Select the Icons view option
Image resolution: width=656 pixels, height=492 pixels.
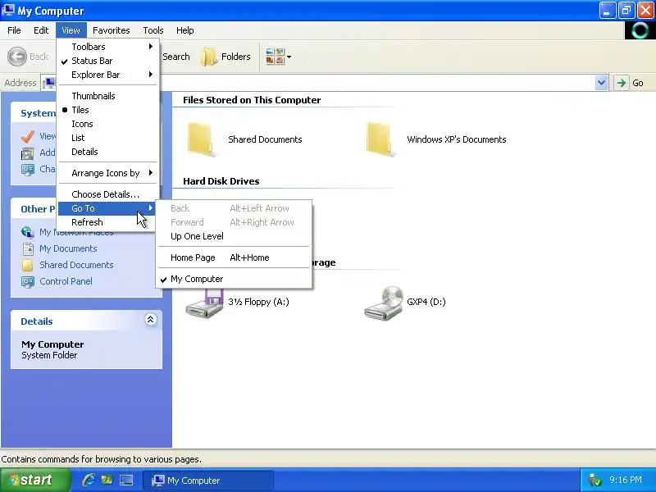click(x=107, y=124)
